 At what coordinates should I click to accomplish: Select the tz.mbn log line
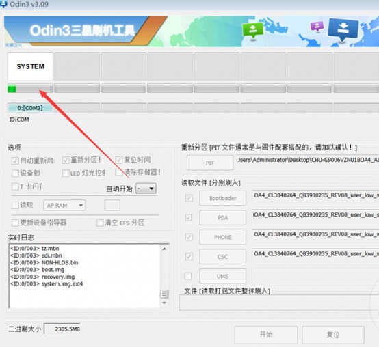pos(35,249)
